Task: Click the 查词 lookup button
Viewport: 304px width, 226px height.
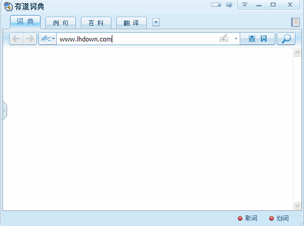Action: (257, 39)
